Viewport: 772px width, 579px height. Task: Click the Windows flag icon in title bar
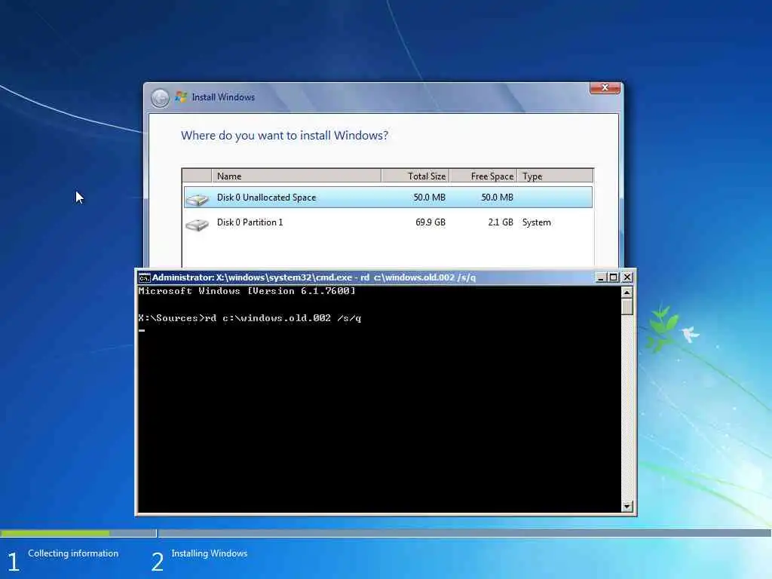click(x=181, y=97)
